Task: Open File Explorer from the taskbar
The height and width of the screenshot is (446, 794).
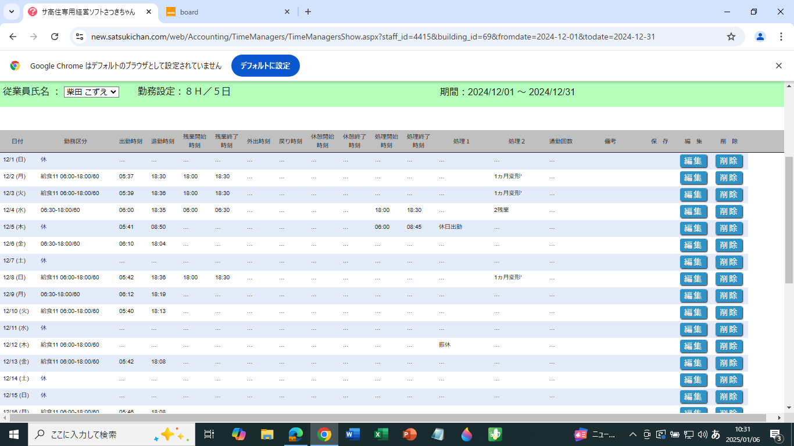Action: tap(267, 434)
